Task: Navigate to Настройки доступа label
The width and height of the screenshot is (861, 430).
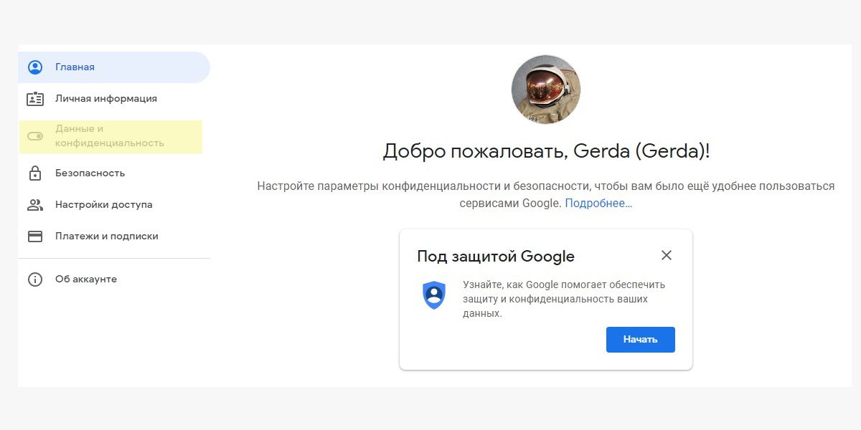Action: coord(104,205)
